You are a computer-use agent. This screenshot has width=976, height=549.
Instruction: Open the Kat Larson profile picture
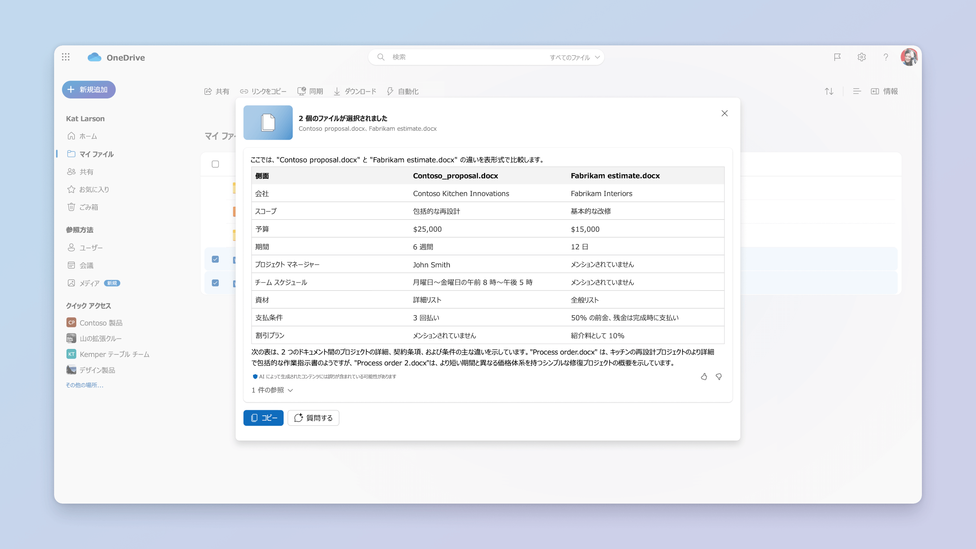[x=909, y=57]
